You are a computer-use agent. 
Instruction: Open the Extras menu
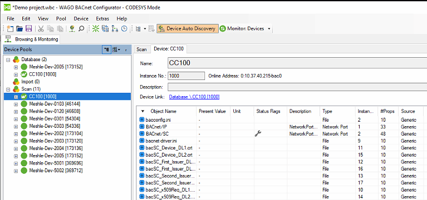tap(102, 19)
